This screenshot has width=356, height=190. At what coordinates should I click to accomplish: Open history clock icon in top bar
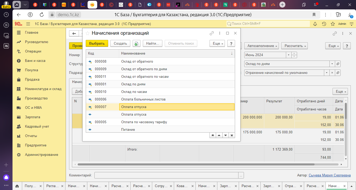pos(324,24)
